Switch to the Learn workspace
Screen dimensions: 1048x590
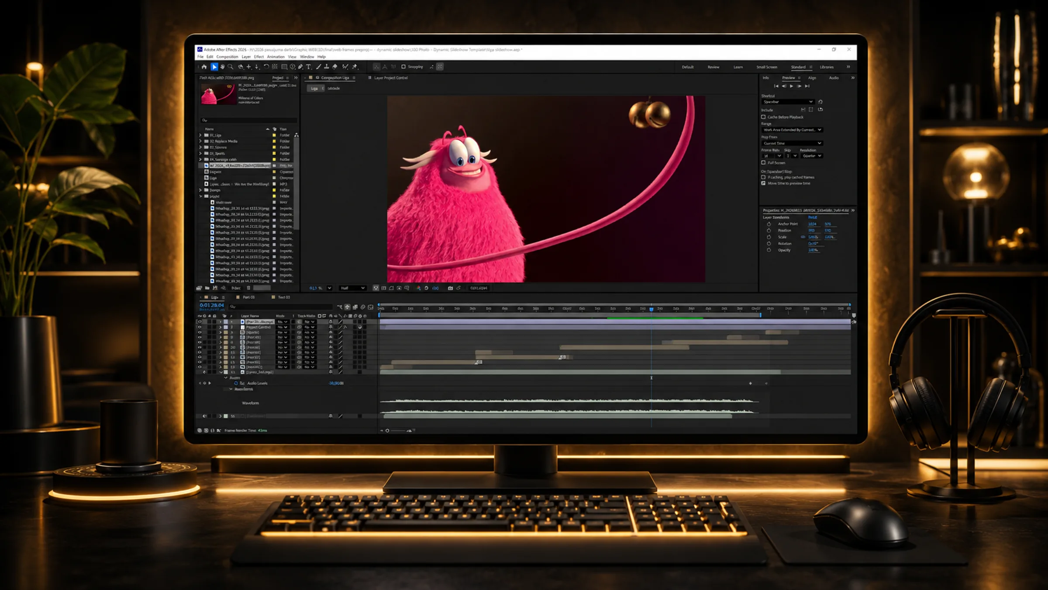[x=738, y=67]
